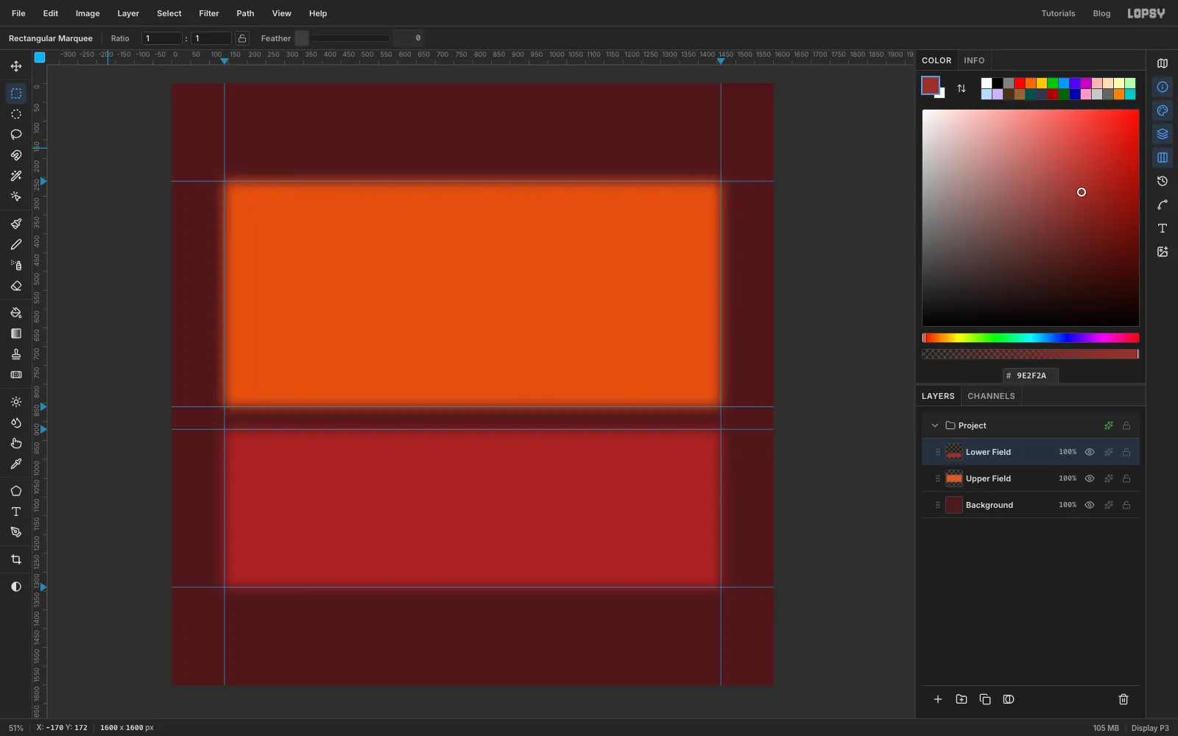Select the Upper Field layer thumbnail

coord(954,478)
